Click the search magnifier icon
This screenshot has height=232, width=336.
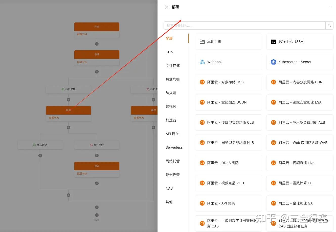tap(329, 25)
